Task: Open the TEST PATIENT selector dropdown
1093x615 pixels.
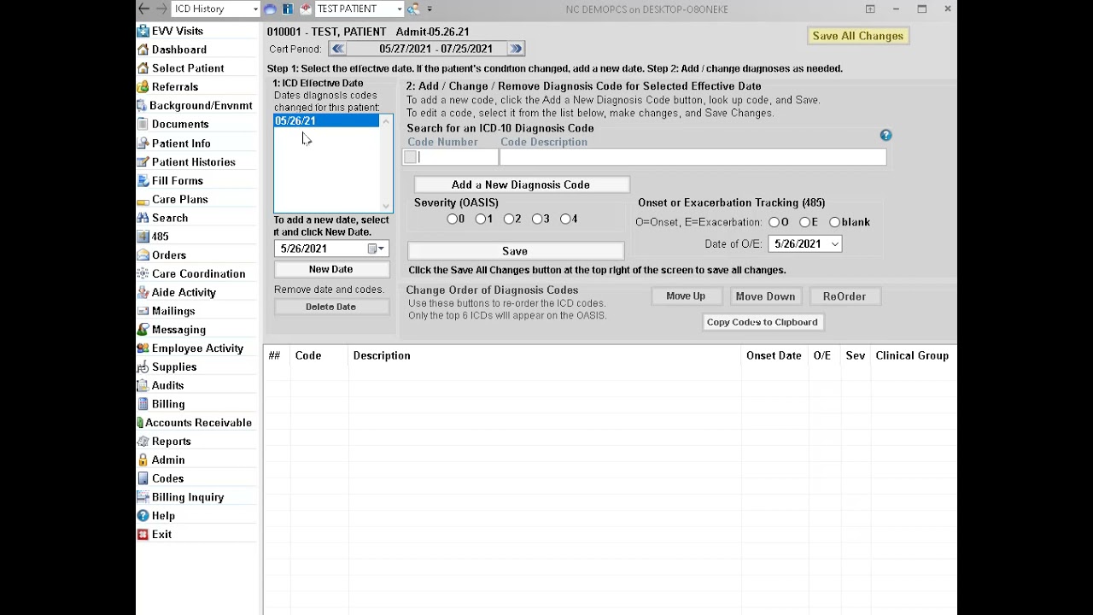Action: 399,9
